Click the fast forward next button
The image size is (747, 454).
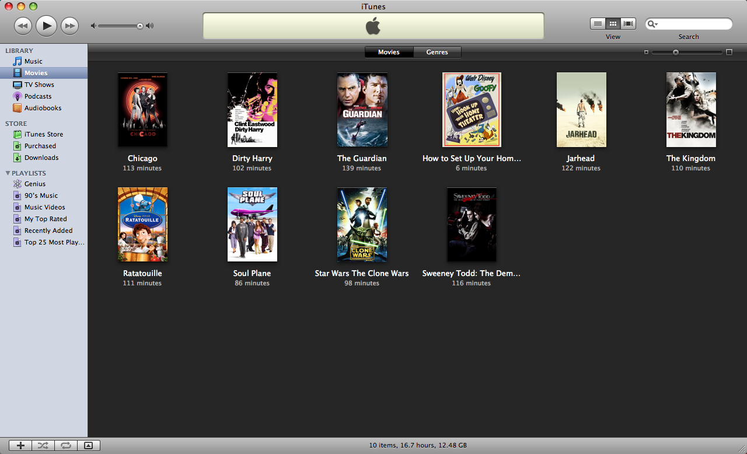[x=70, y=26]
